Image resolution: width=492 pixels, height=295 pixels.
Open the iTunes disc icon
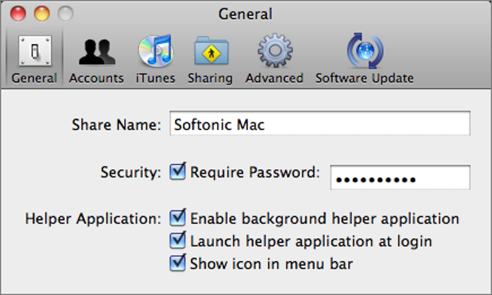pyautogui.click(x=156, y=51)
